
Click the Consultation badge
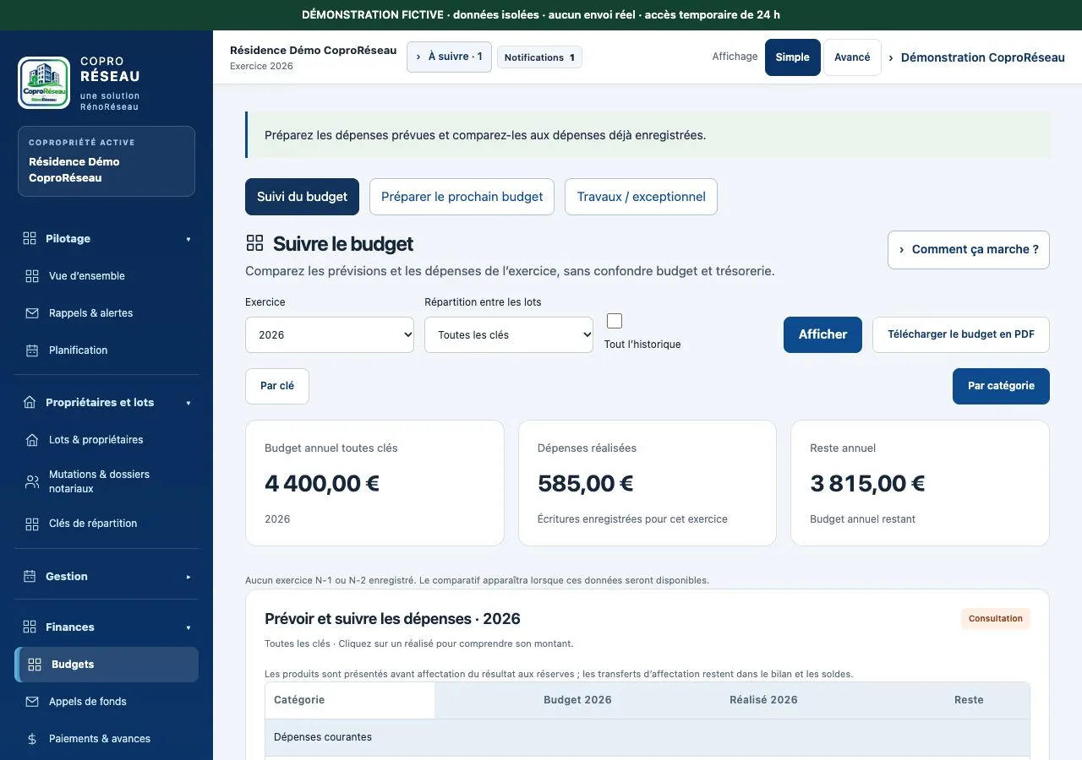click(x=996, y=619)
